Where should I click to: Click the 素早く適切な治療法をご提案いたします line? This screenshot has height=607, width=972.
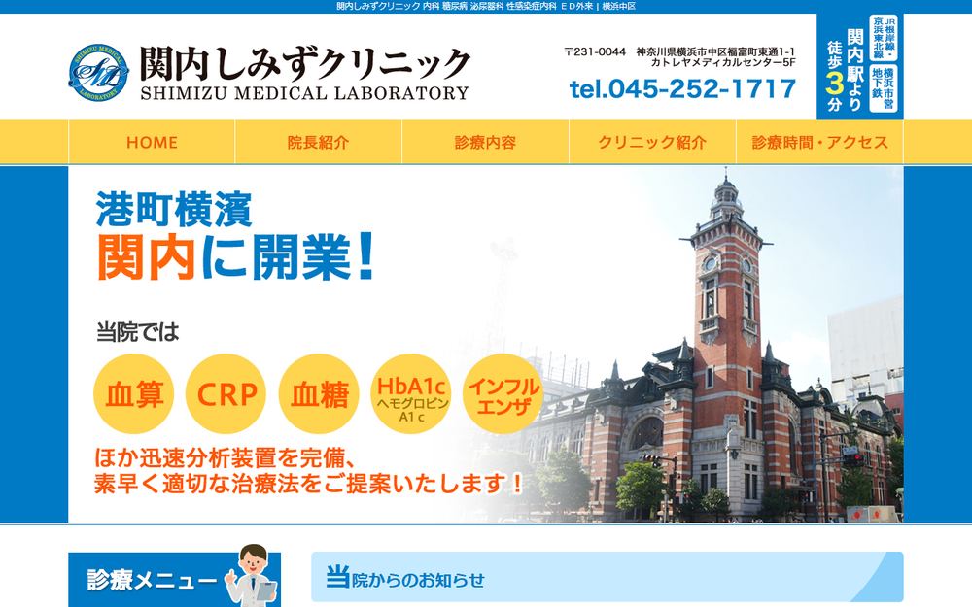point(309,483)
